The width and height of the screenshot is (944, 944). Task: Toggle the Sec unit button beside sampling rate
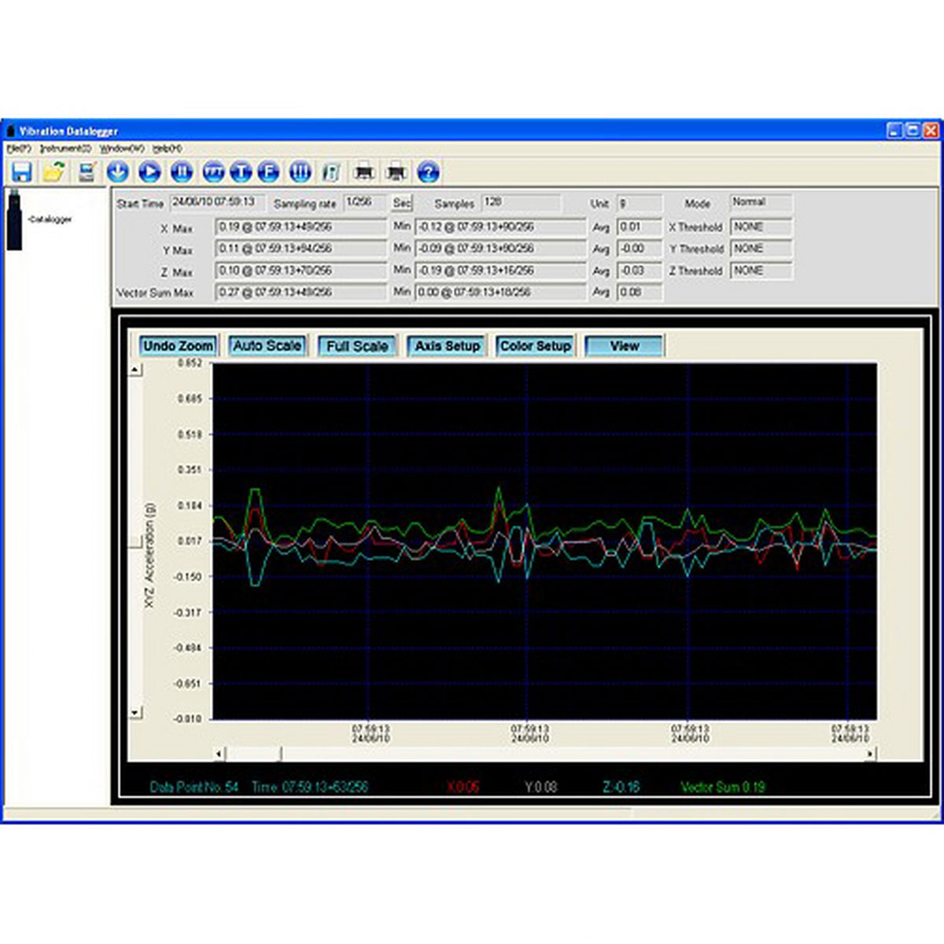(402, 203)
